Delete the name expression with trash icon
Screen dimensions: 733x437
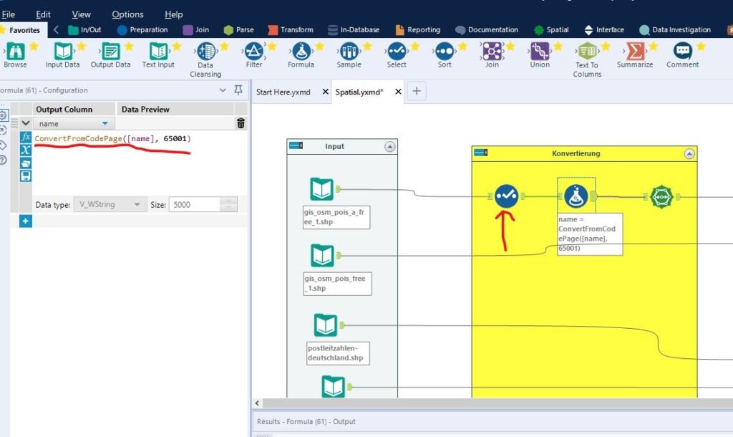241,123
